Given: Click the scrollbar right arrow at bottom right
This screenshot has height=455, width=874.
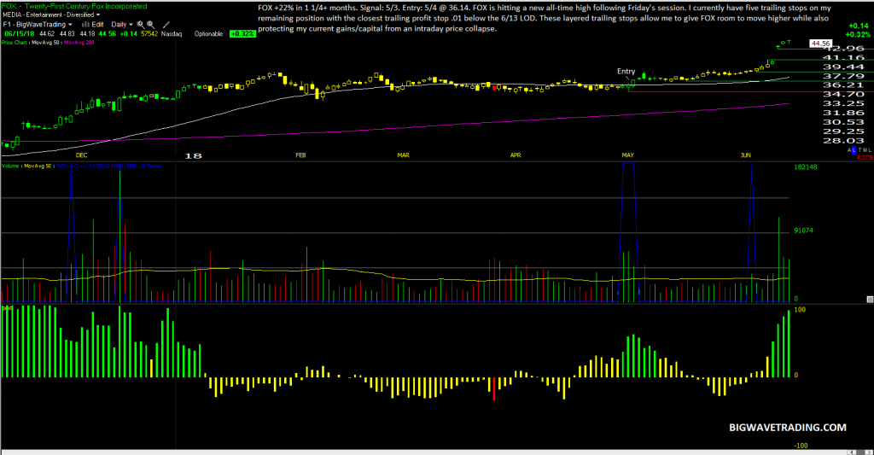Looking at the screenshot, I should (x=870, y=452).
